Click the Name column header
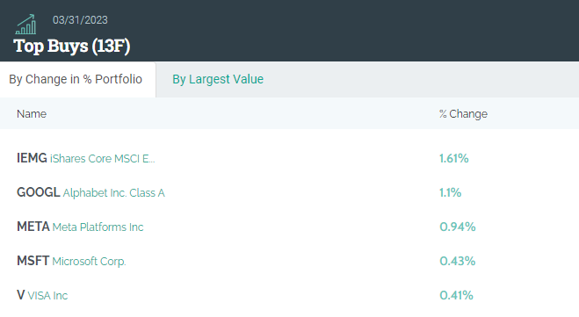This screenshot has width=579, height=317. tap(32, 114)
